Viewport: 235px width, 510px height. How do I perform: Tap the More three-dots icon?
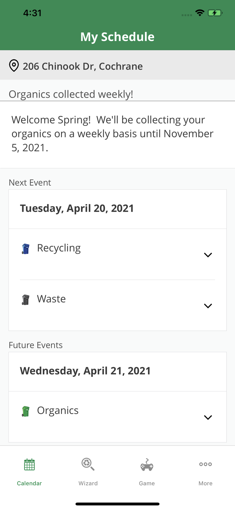(x=205, y=464)
